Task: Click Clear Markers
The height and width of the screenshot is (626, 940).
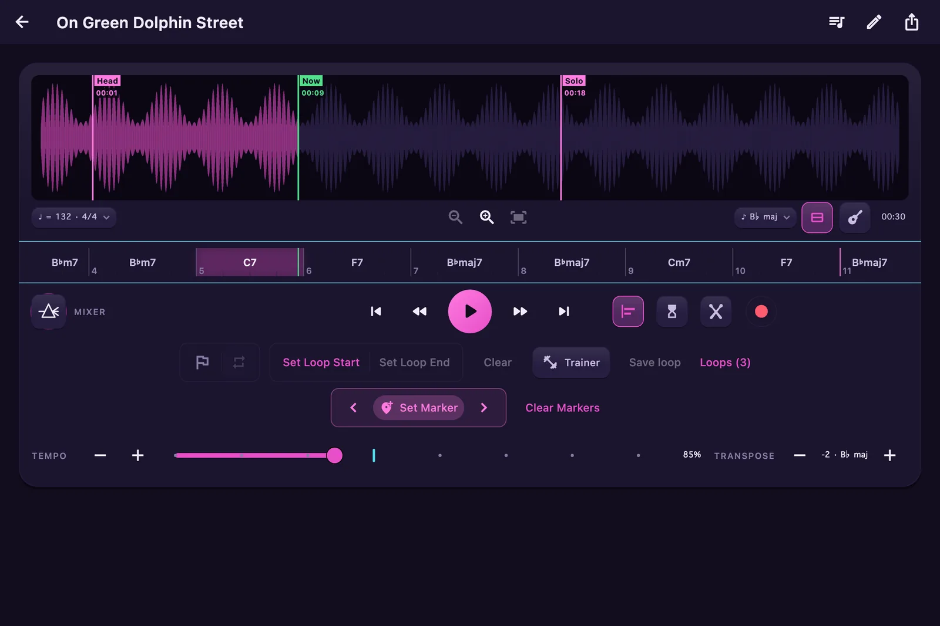Action: (562, 408)
